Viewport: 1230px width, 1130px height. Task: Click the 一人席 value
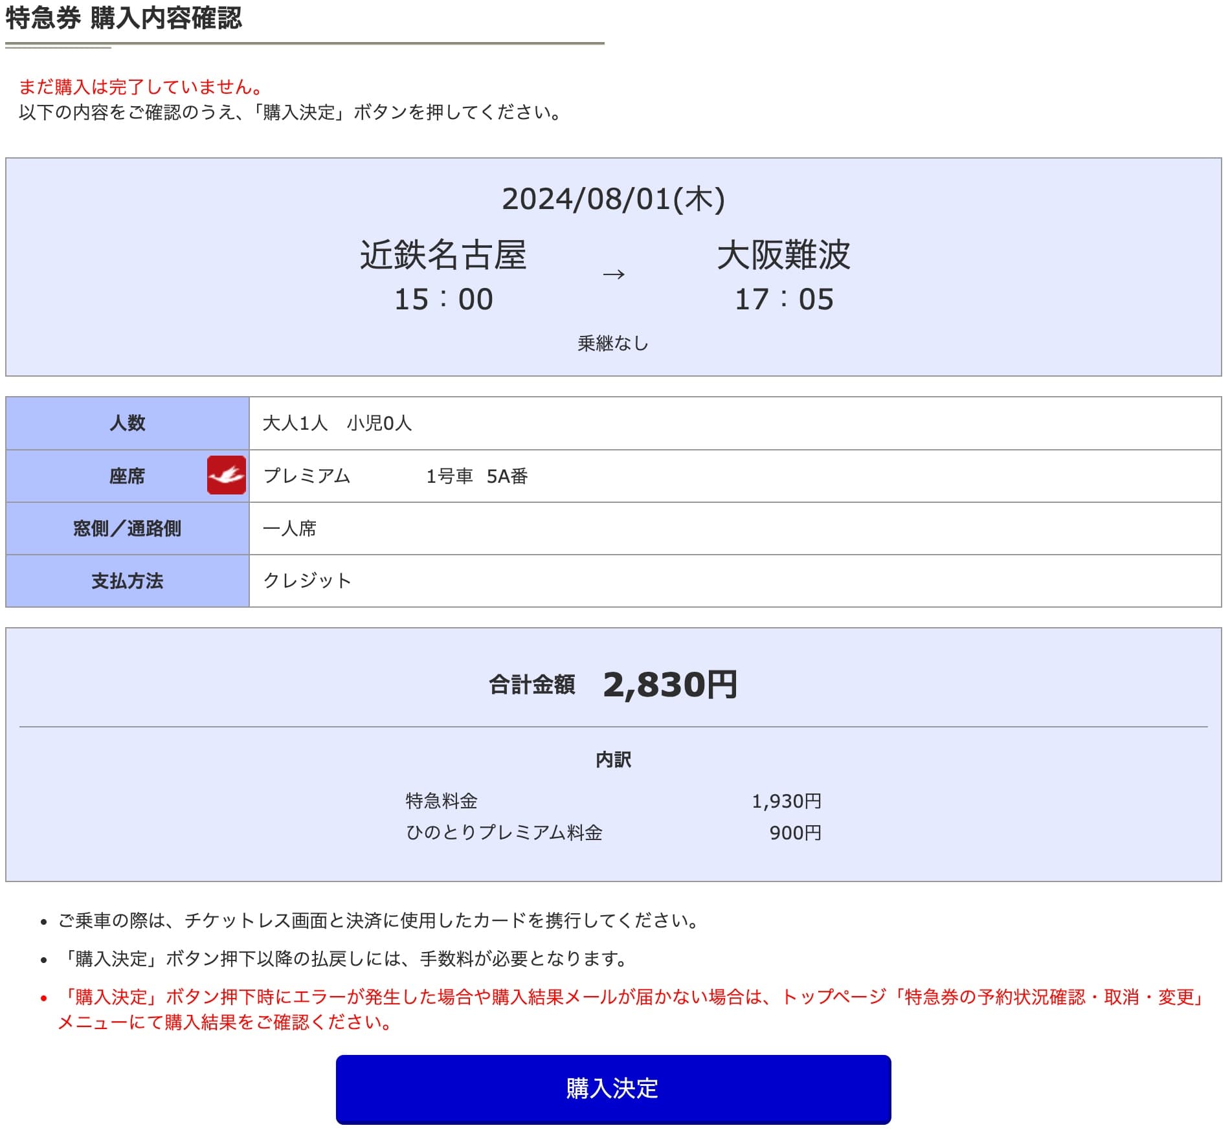(x=289, y=529)
